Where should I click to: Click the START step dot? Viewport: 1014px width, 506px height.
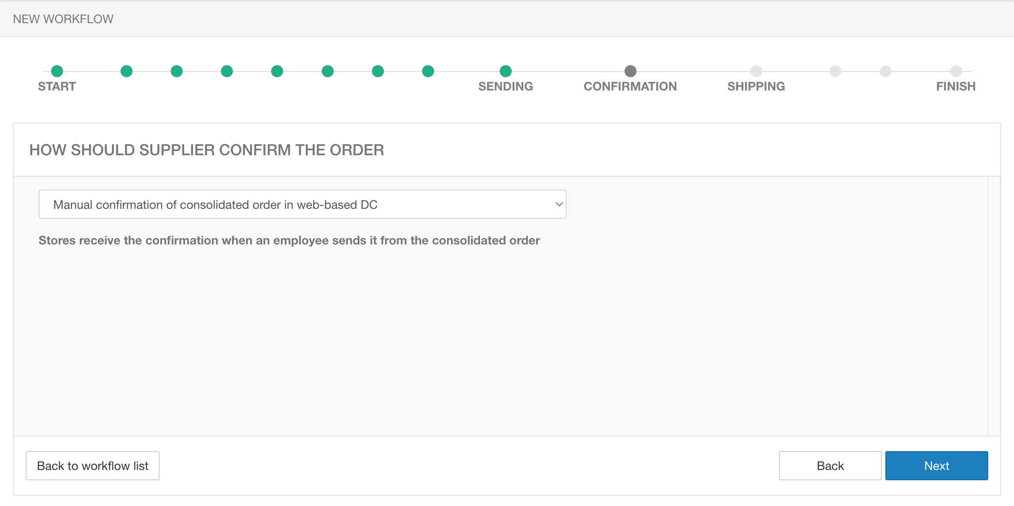click(57, 71)
